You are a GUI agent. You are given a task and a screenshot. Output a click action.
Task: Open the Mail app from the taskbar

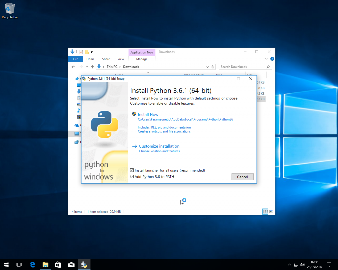pos(71,264)
